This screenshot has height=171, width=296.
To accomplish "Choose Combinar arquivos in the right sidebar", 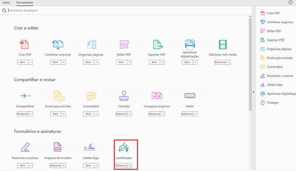I will coord(276,22).
